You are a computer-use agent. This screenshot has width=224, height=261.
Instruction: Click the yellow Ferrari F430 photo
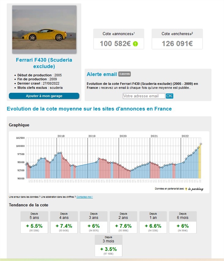point(44,27)
